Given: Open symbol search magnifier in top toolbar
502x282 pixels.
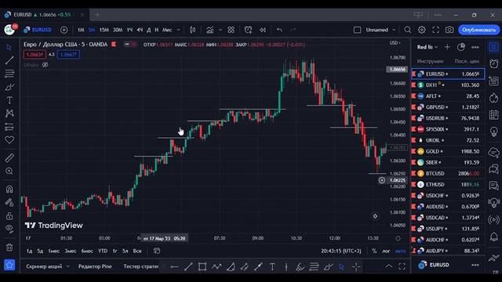Looking at the screenshot, I should [x=408, y=30].
